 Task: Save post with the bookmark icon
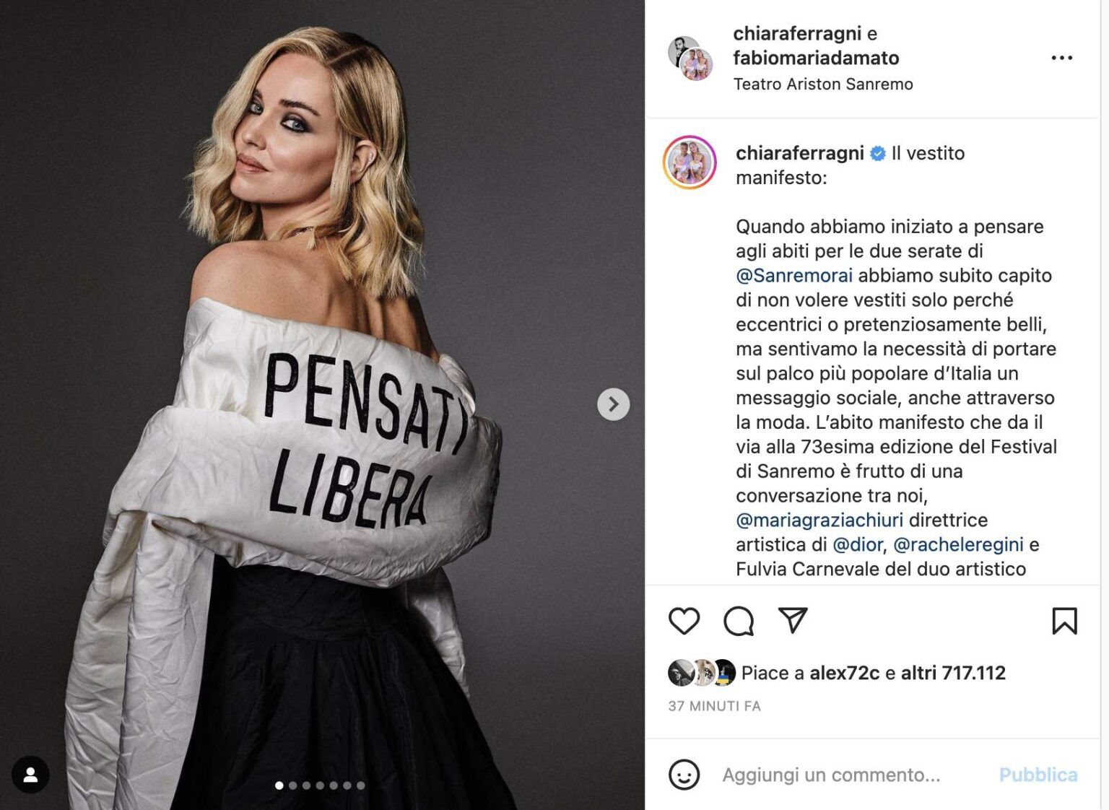(1064, 621)
